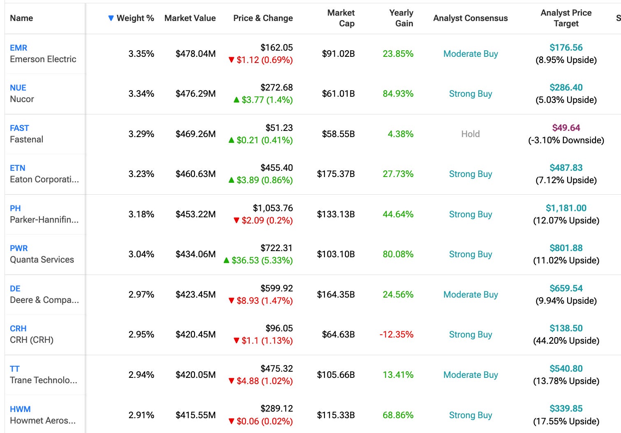This screenshot has width=621, height=433.
Task: Open the TT Trane Technologies link
Action: tap(15, 369)
